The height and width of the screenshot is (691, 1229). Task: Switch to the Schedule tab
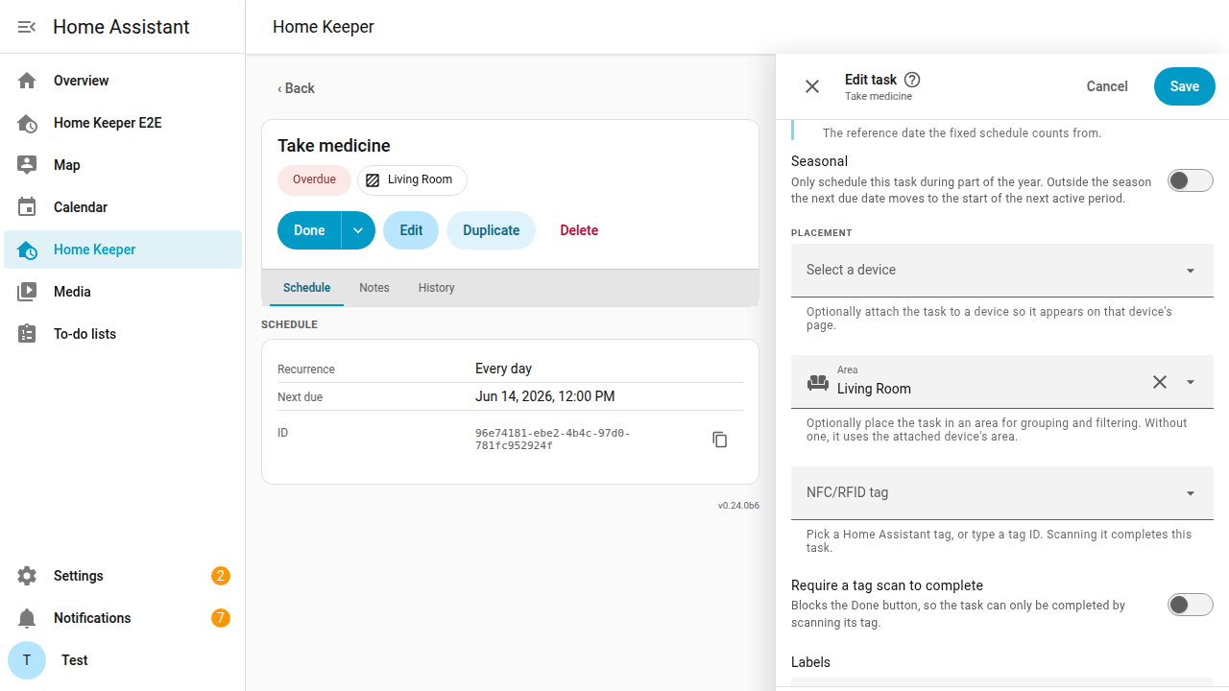[x=307, y=288]
